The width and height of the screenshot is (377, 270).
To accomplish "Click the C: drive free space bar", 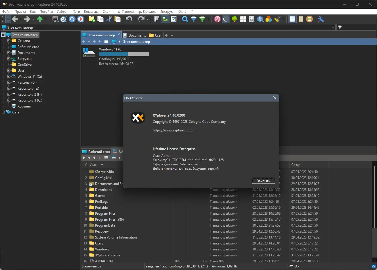I will point(123,54).
